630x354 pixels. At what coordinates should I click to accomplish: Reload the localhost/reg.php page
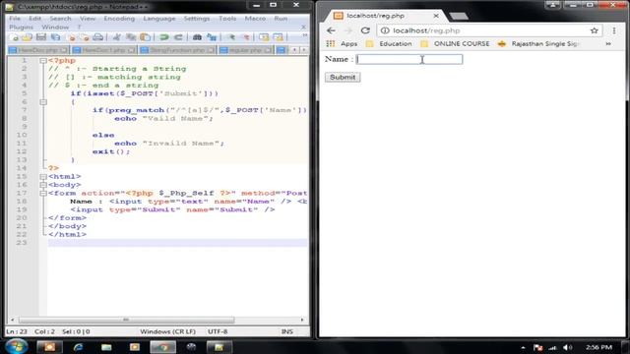pos(365,30)
